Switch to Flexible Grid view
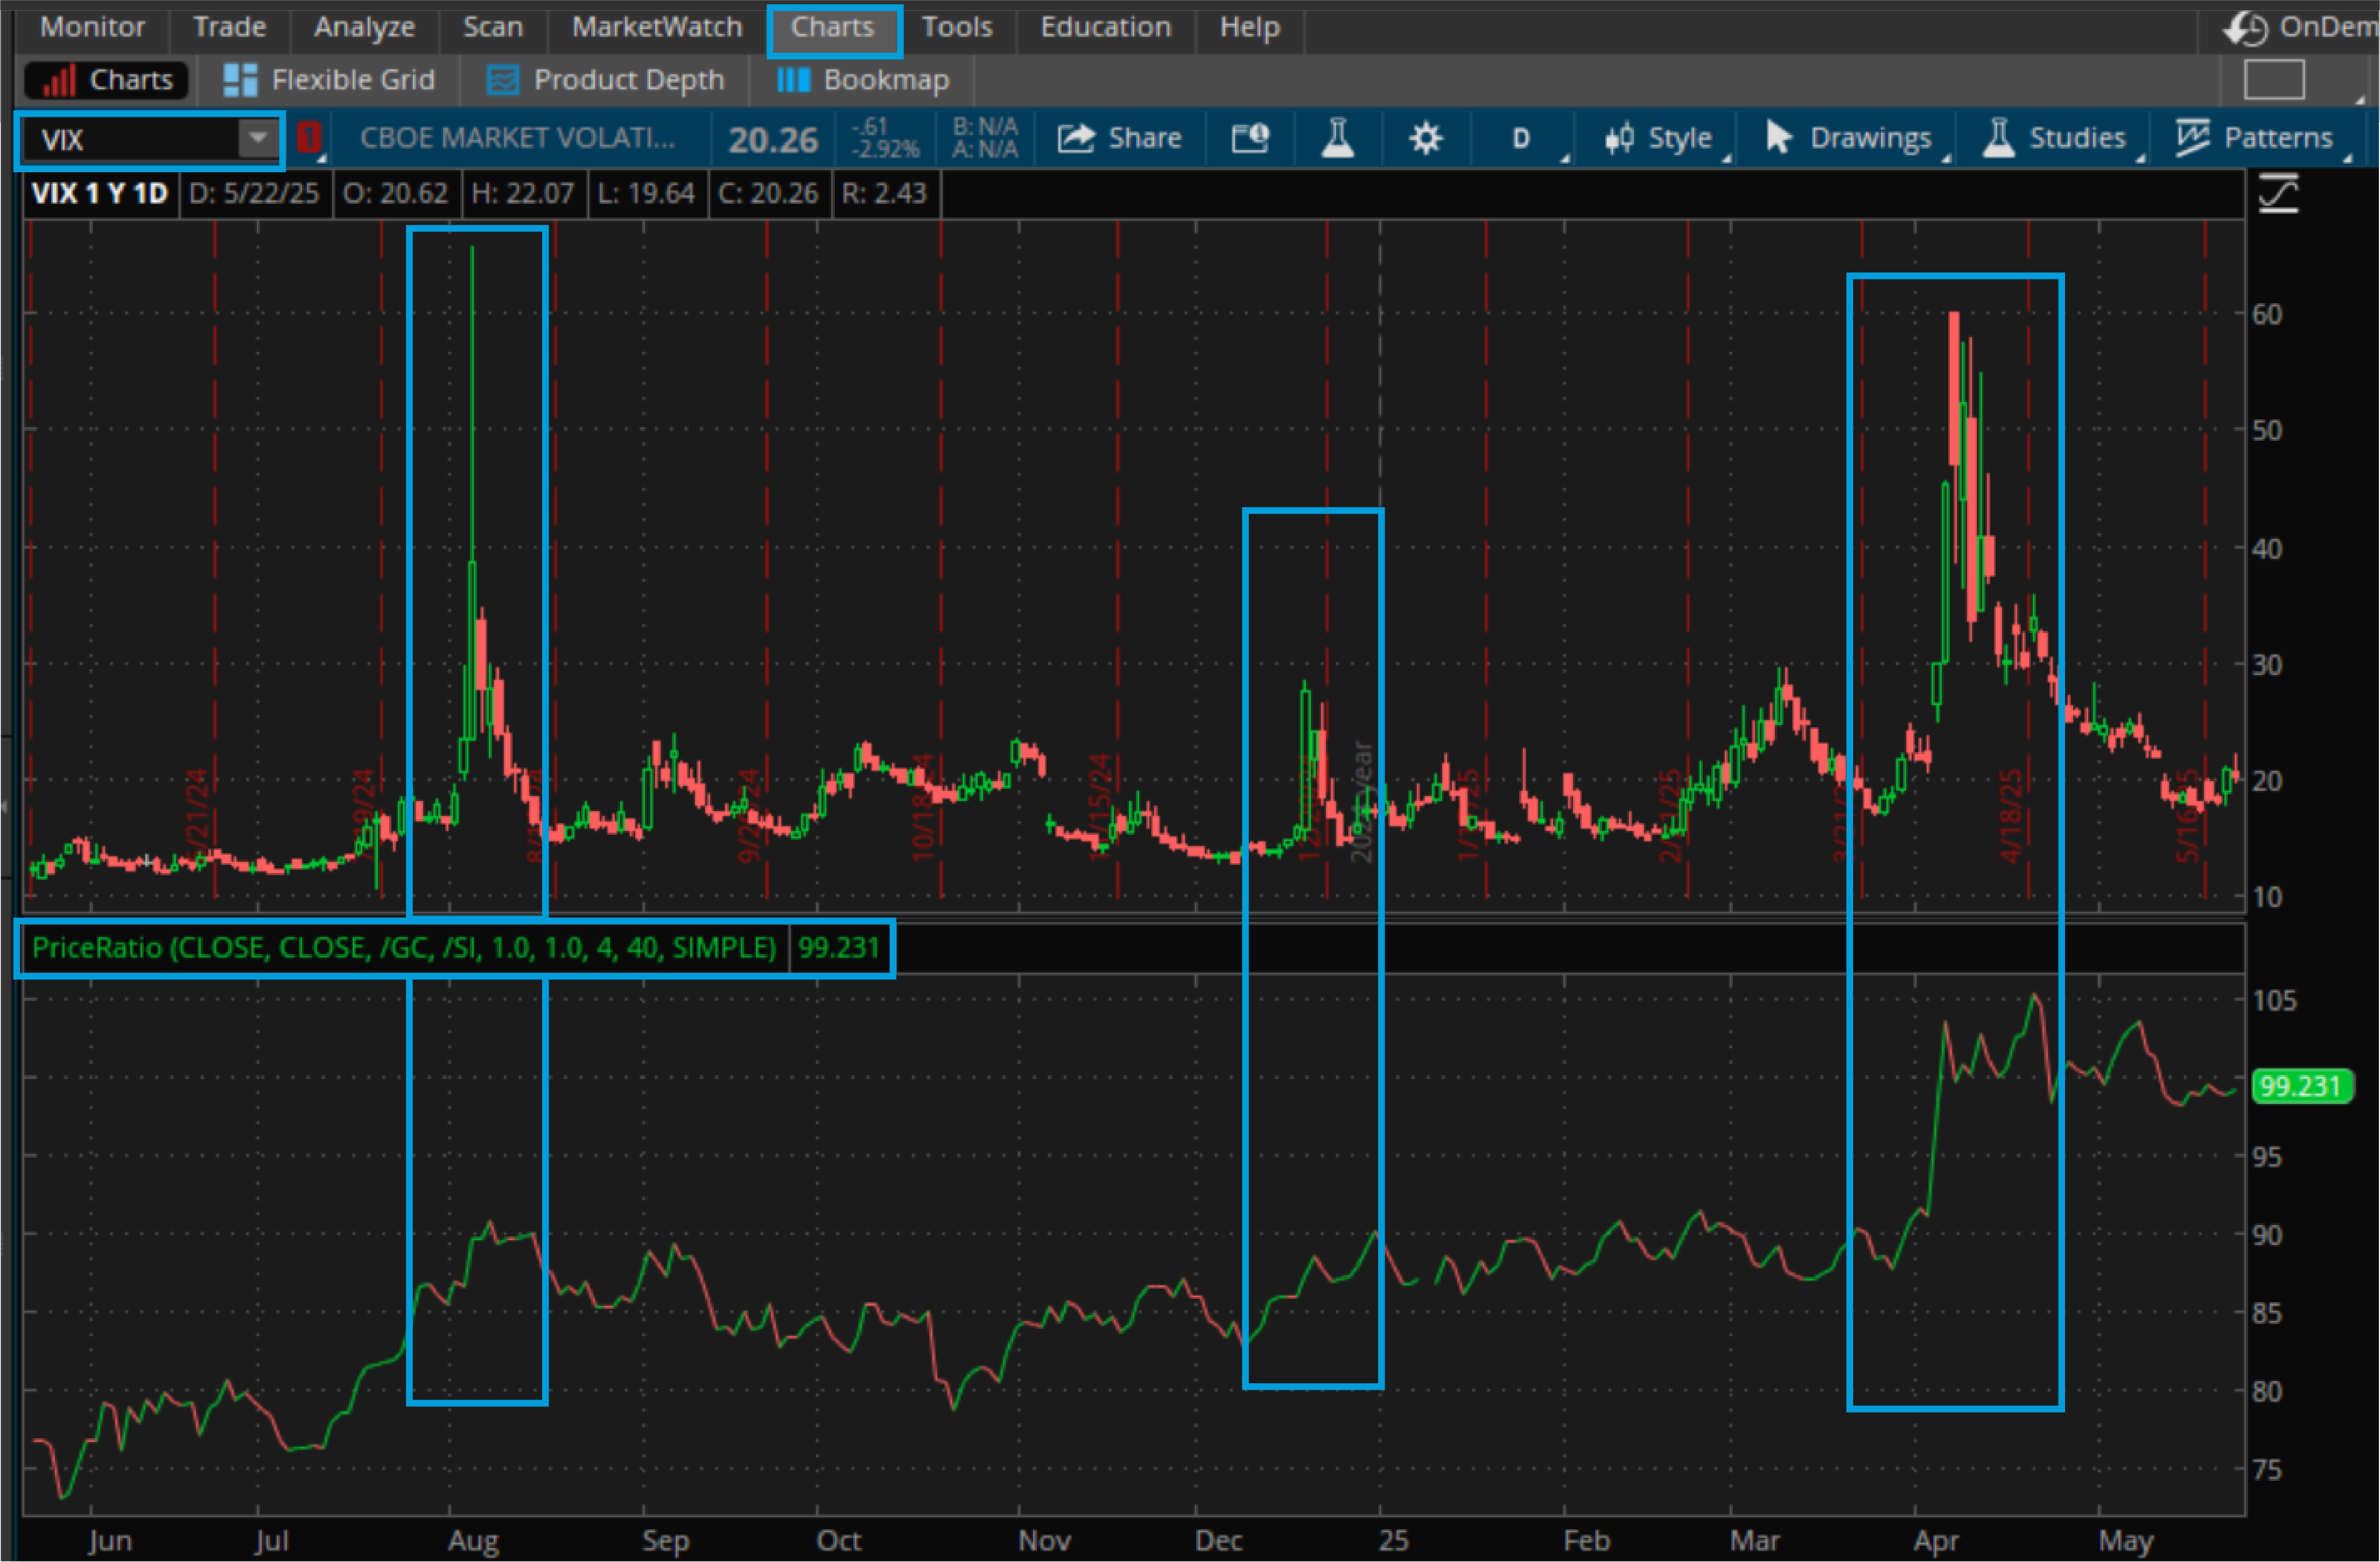The image size is (2380, 1562). tap(329, 80)
